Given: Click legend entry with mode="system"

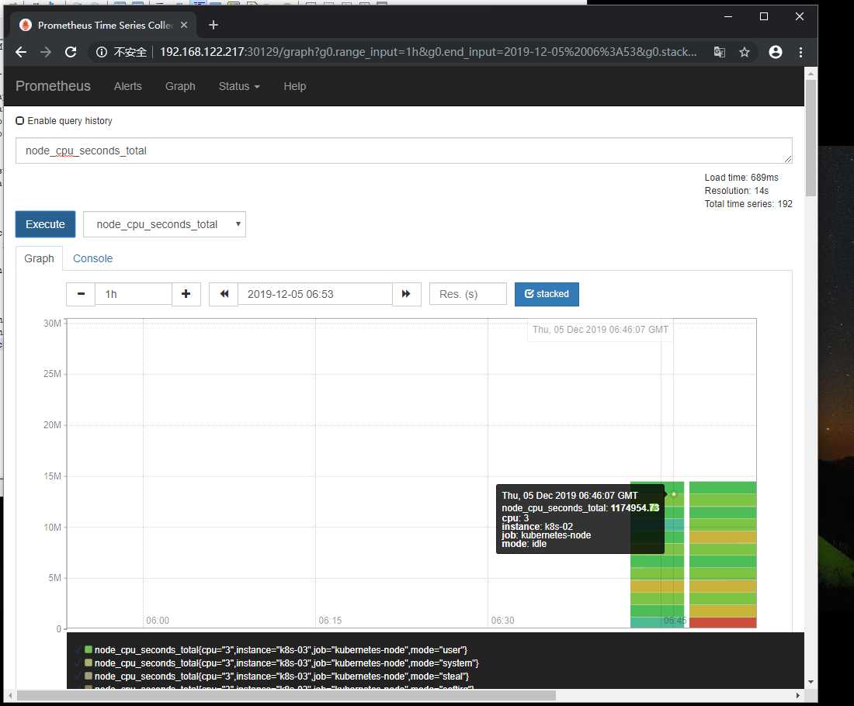Looking at the screenshot, I should (x=286, y=663).
